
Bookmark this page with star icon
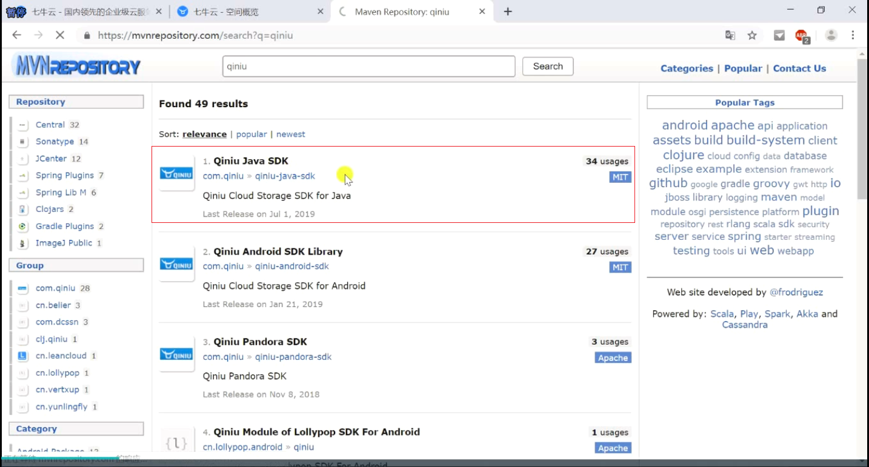(752, 35)
